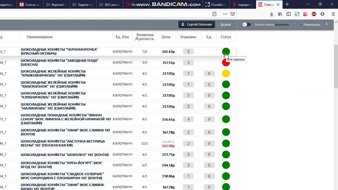
Task: Click the blue S extension icon
Action: click(297, 14)
